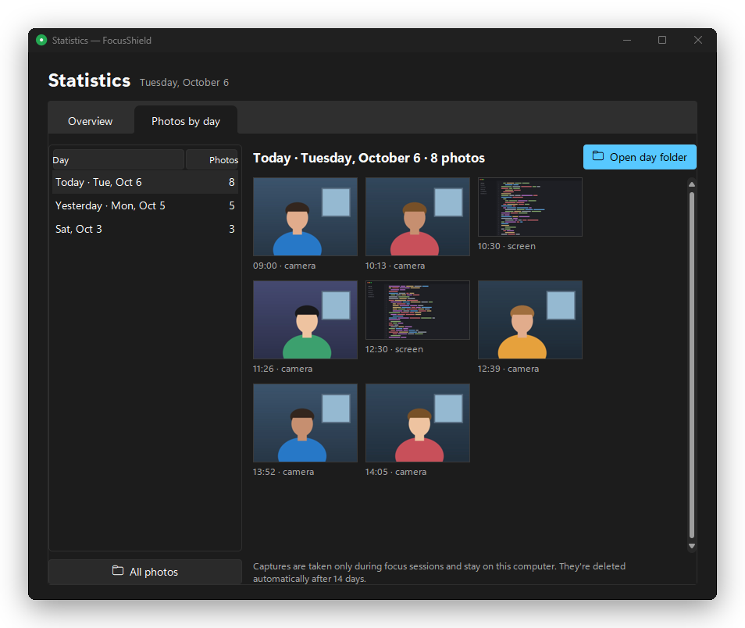
Task: Click the '14:05 · camera' caption
Action: click(x=396, y=472)
